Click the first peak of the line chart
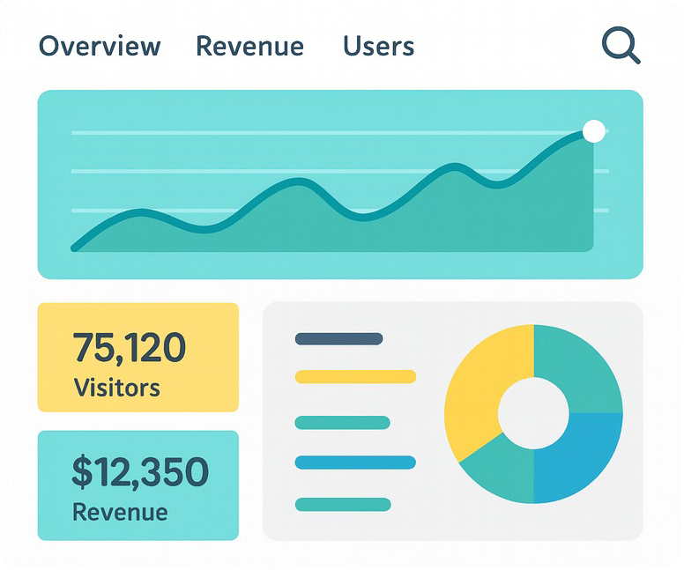Screen dimensions: 684x570 (141, 211)
